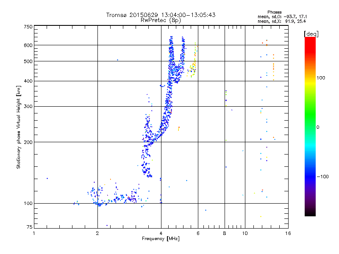Click the '4' frequency tick label
339x254 pixels.
click(161, 233)
